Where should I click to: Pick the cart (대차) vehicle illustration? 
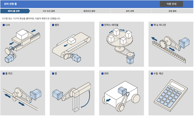pos(121,97)
